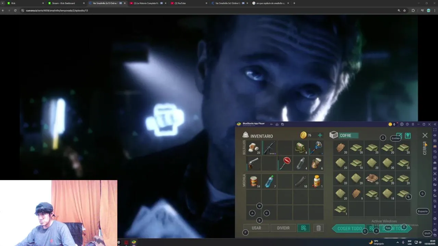Screen dimensions: 438x246
Task: Select the red stop sign weapon
Action: 285,163
